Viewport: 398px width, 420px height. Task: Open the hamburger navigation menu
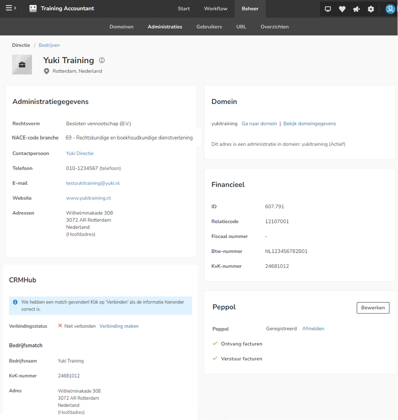(x=11, y=8)
